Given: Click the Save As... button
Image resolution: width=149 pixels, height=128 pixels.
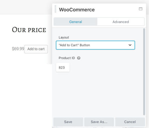Looking at the screenshot, I should [x=99, y=122].
